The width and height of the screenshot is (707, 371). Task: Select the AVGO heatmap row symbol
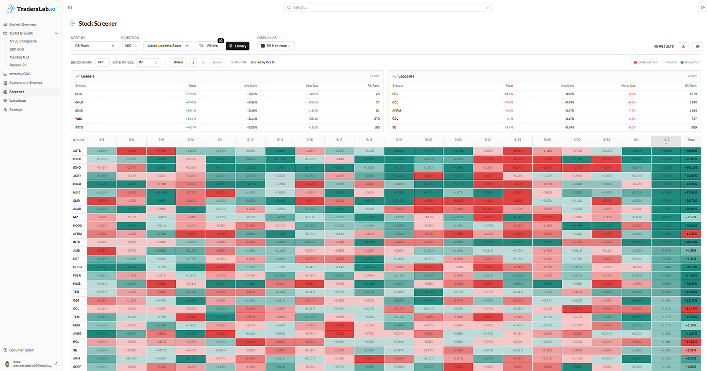point(77,334)
